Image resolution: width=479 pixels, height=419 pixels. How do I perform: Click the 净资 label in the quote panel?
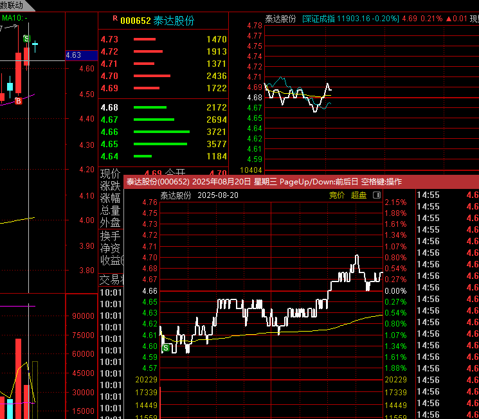pyautogui.click(x=111, y=248)
